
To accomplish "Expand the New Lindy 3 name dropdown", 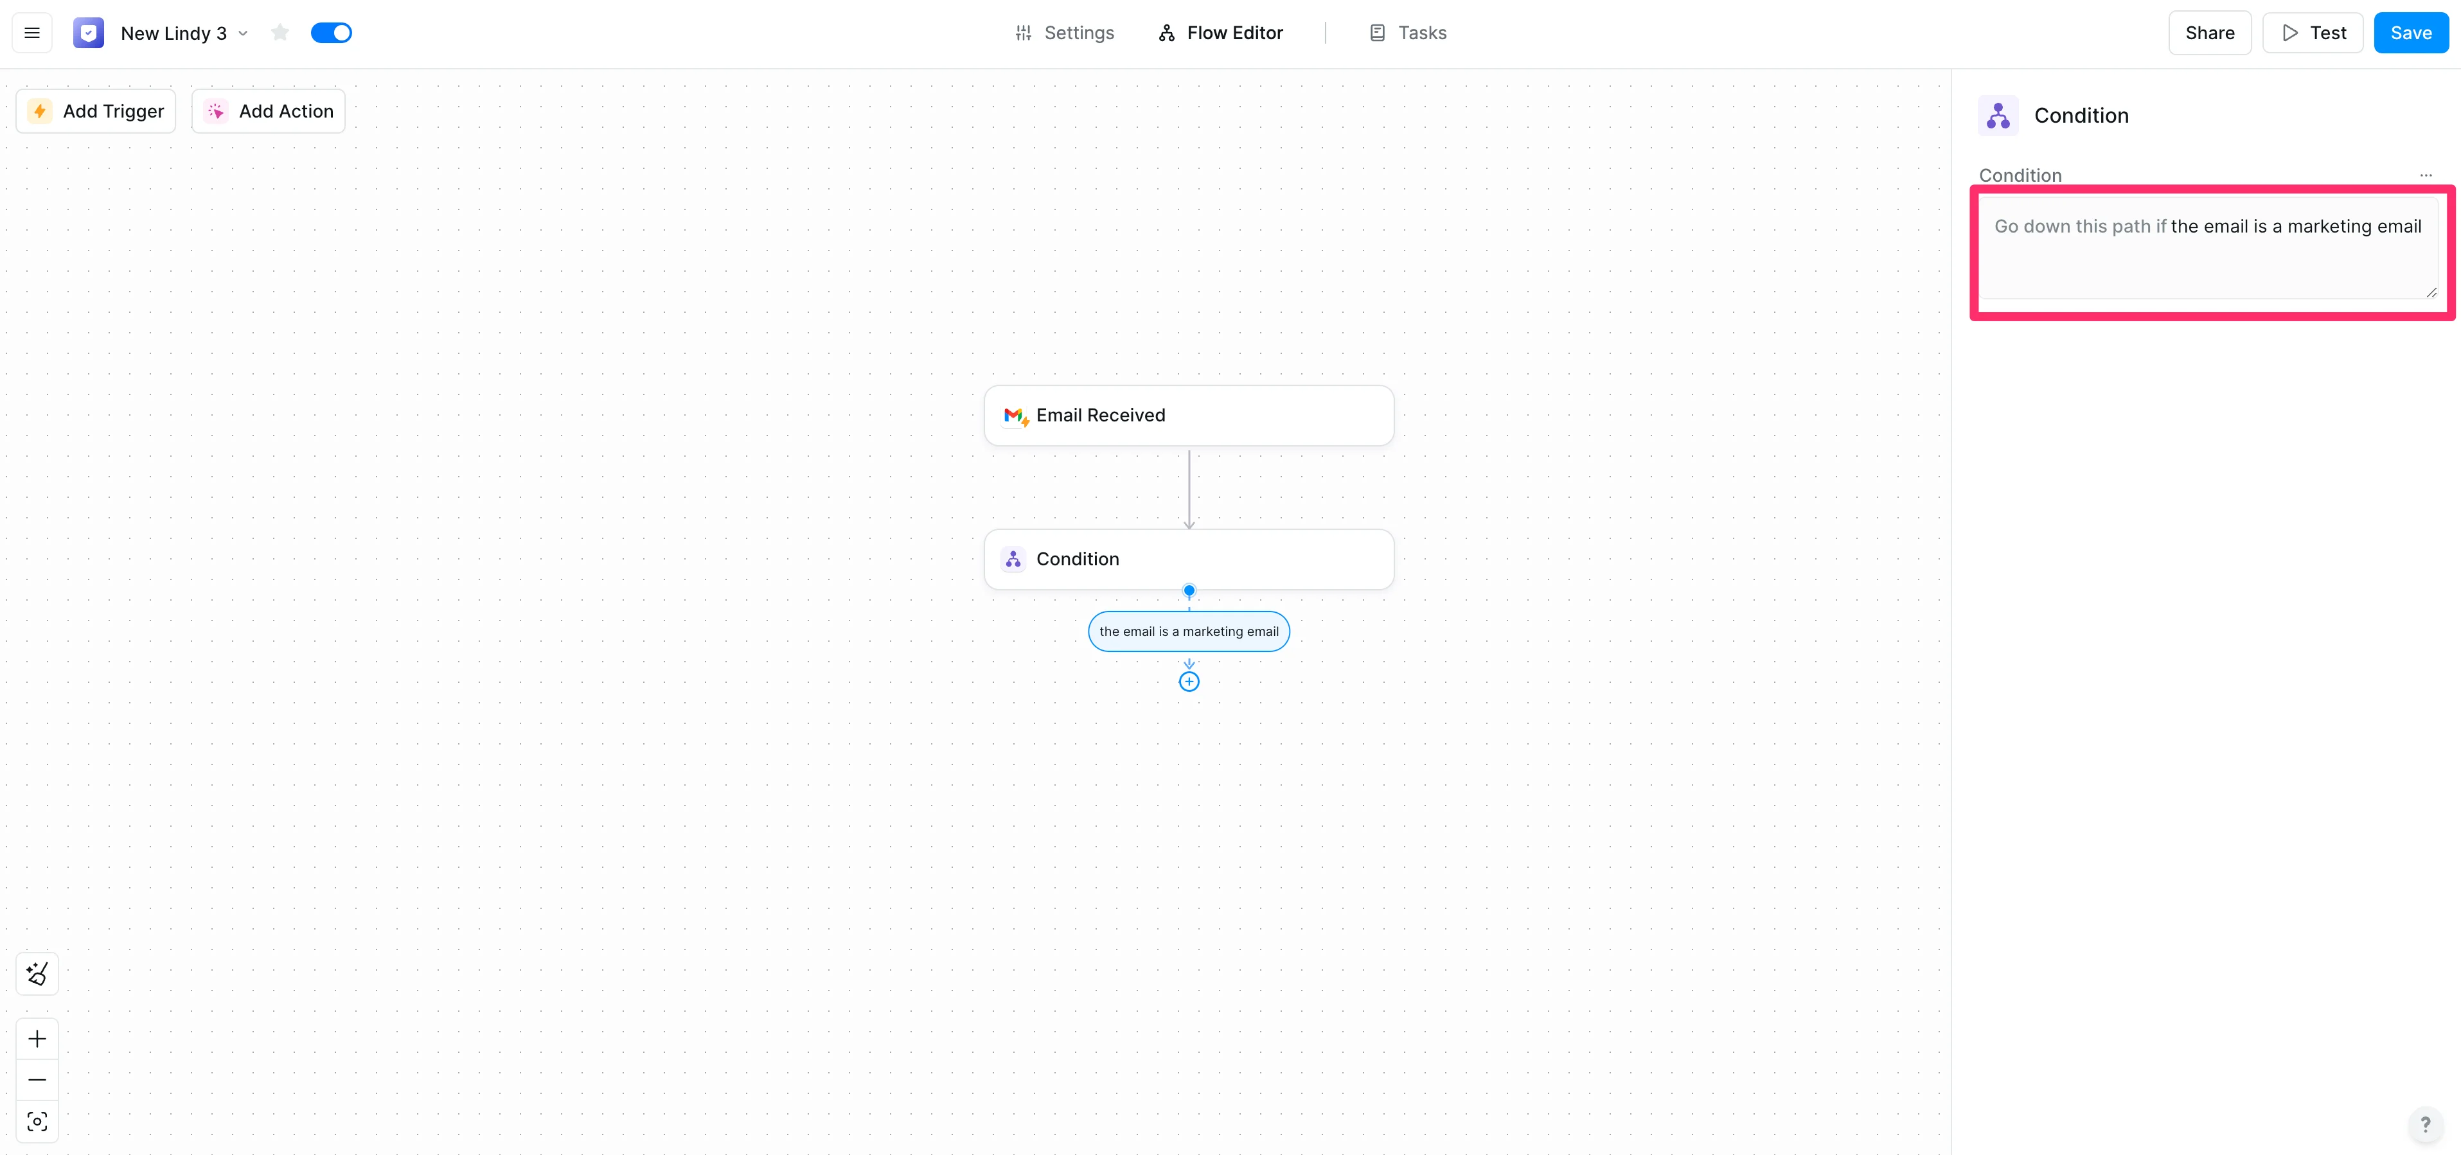I will (x=244, y=33).
